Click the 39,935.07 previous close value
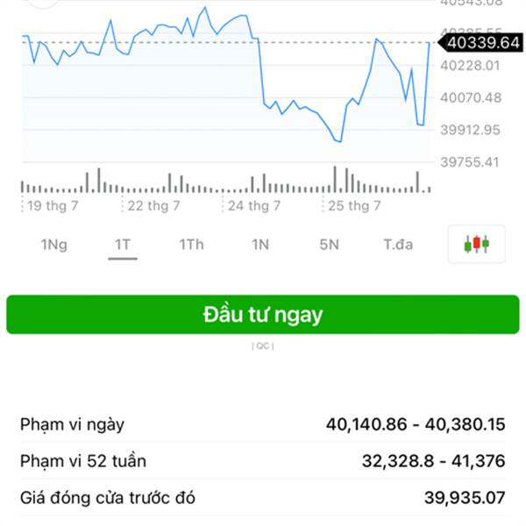The image size is (526, 526). pyautogui.click(x=465, y=497)
